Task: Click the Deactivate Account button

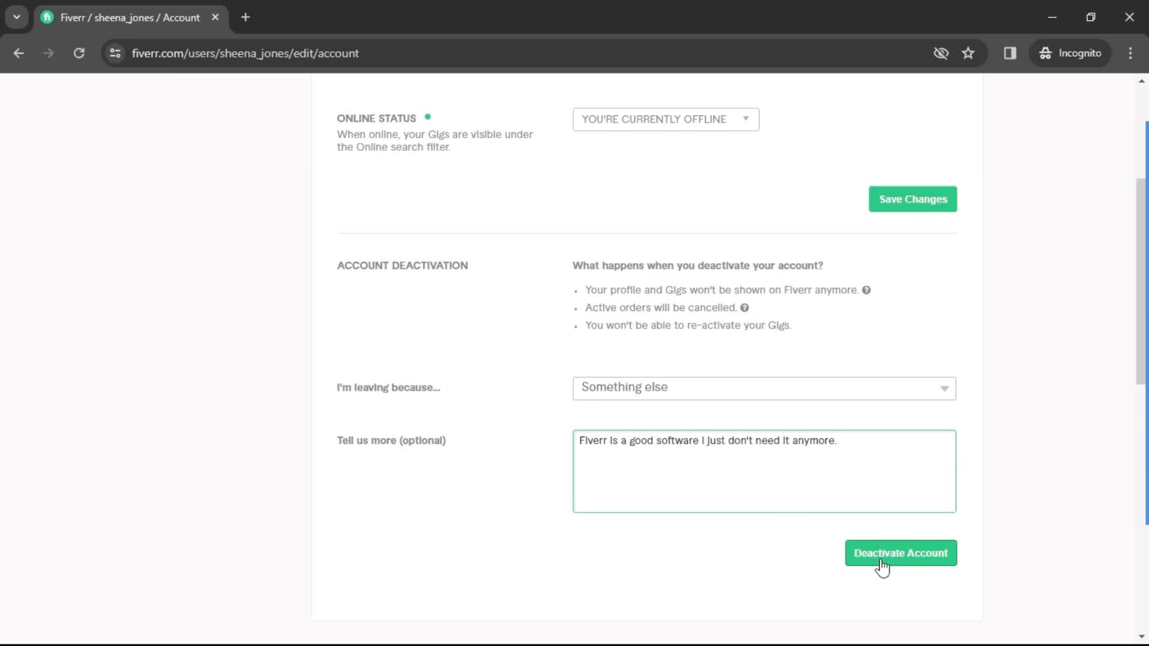Action: 901,553
